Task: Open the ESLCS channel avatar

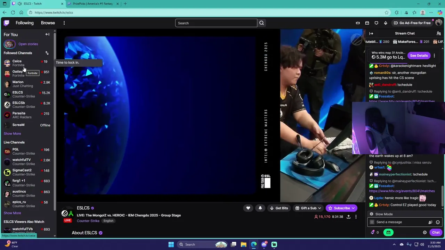Action: point(67,214)
